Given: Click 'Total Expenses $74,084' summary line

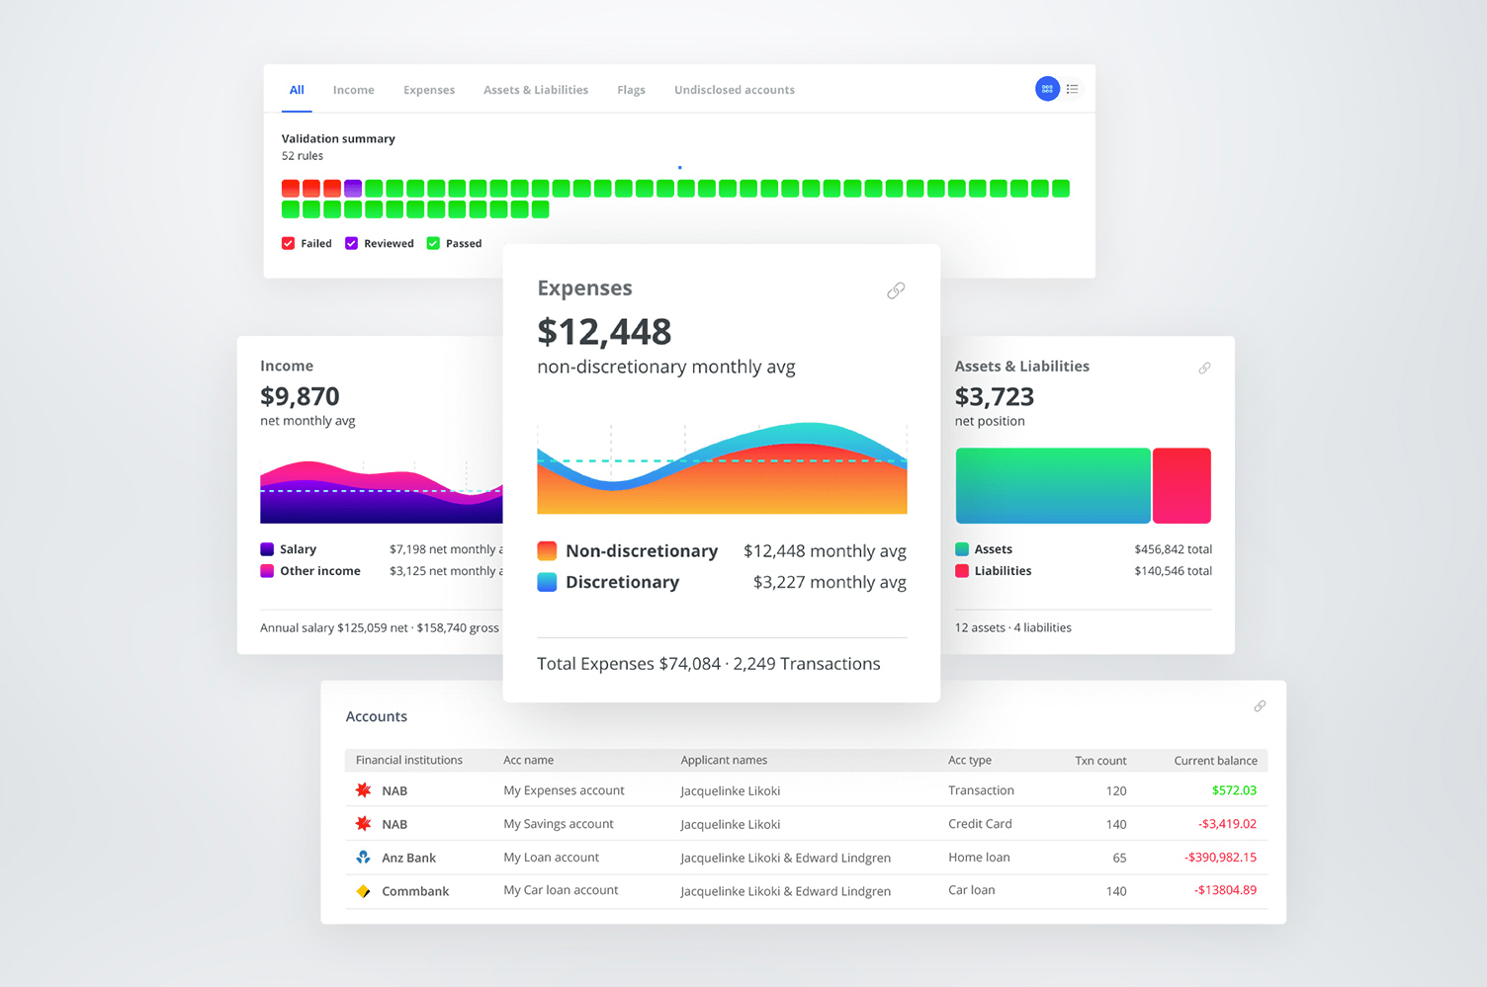Looking at the screenshot, I should coord(708,664).
